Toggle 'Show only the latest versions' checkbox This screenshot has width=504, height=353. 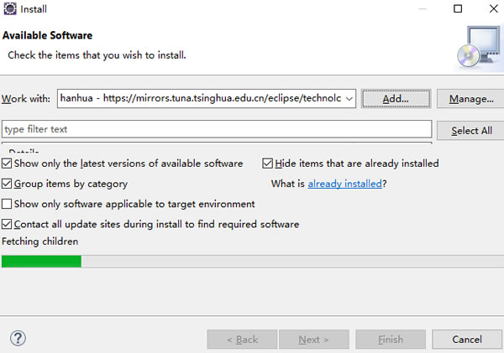tap(8, 164)
